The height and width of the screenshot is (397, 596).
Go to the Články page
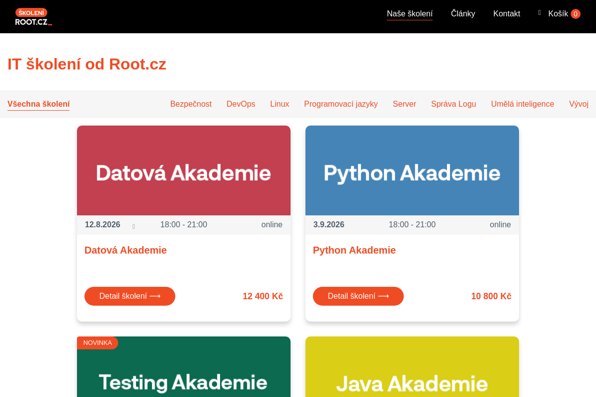(x=463, y=14)
